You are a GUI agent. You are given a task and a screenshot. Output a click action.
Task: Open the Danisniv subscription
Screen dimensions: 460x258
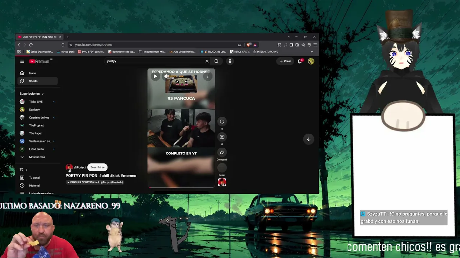coord(37,110)
